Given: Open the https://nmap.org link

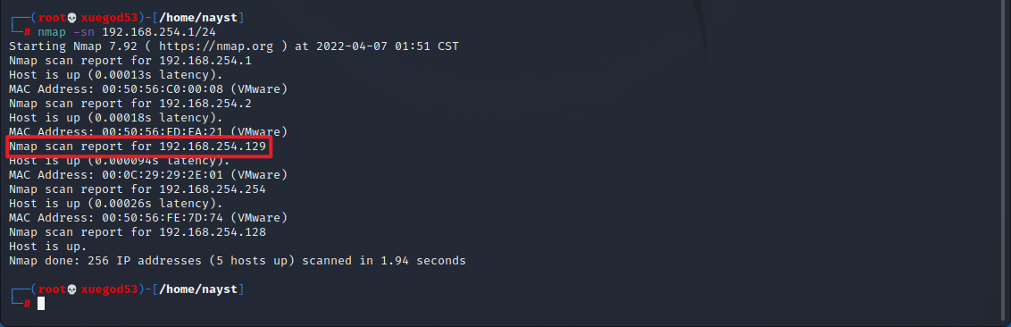Looking at the screenshot, I should click(x=217, y=46).
